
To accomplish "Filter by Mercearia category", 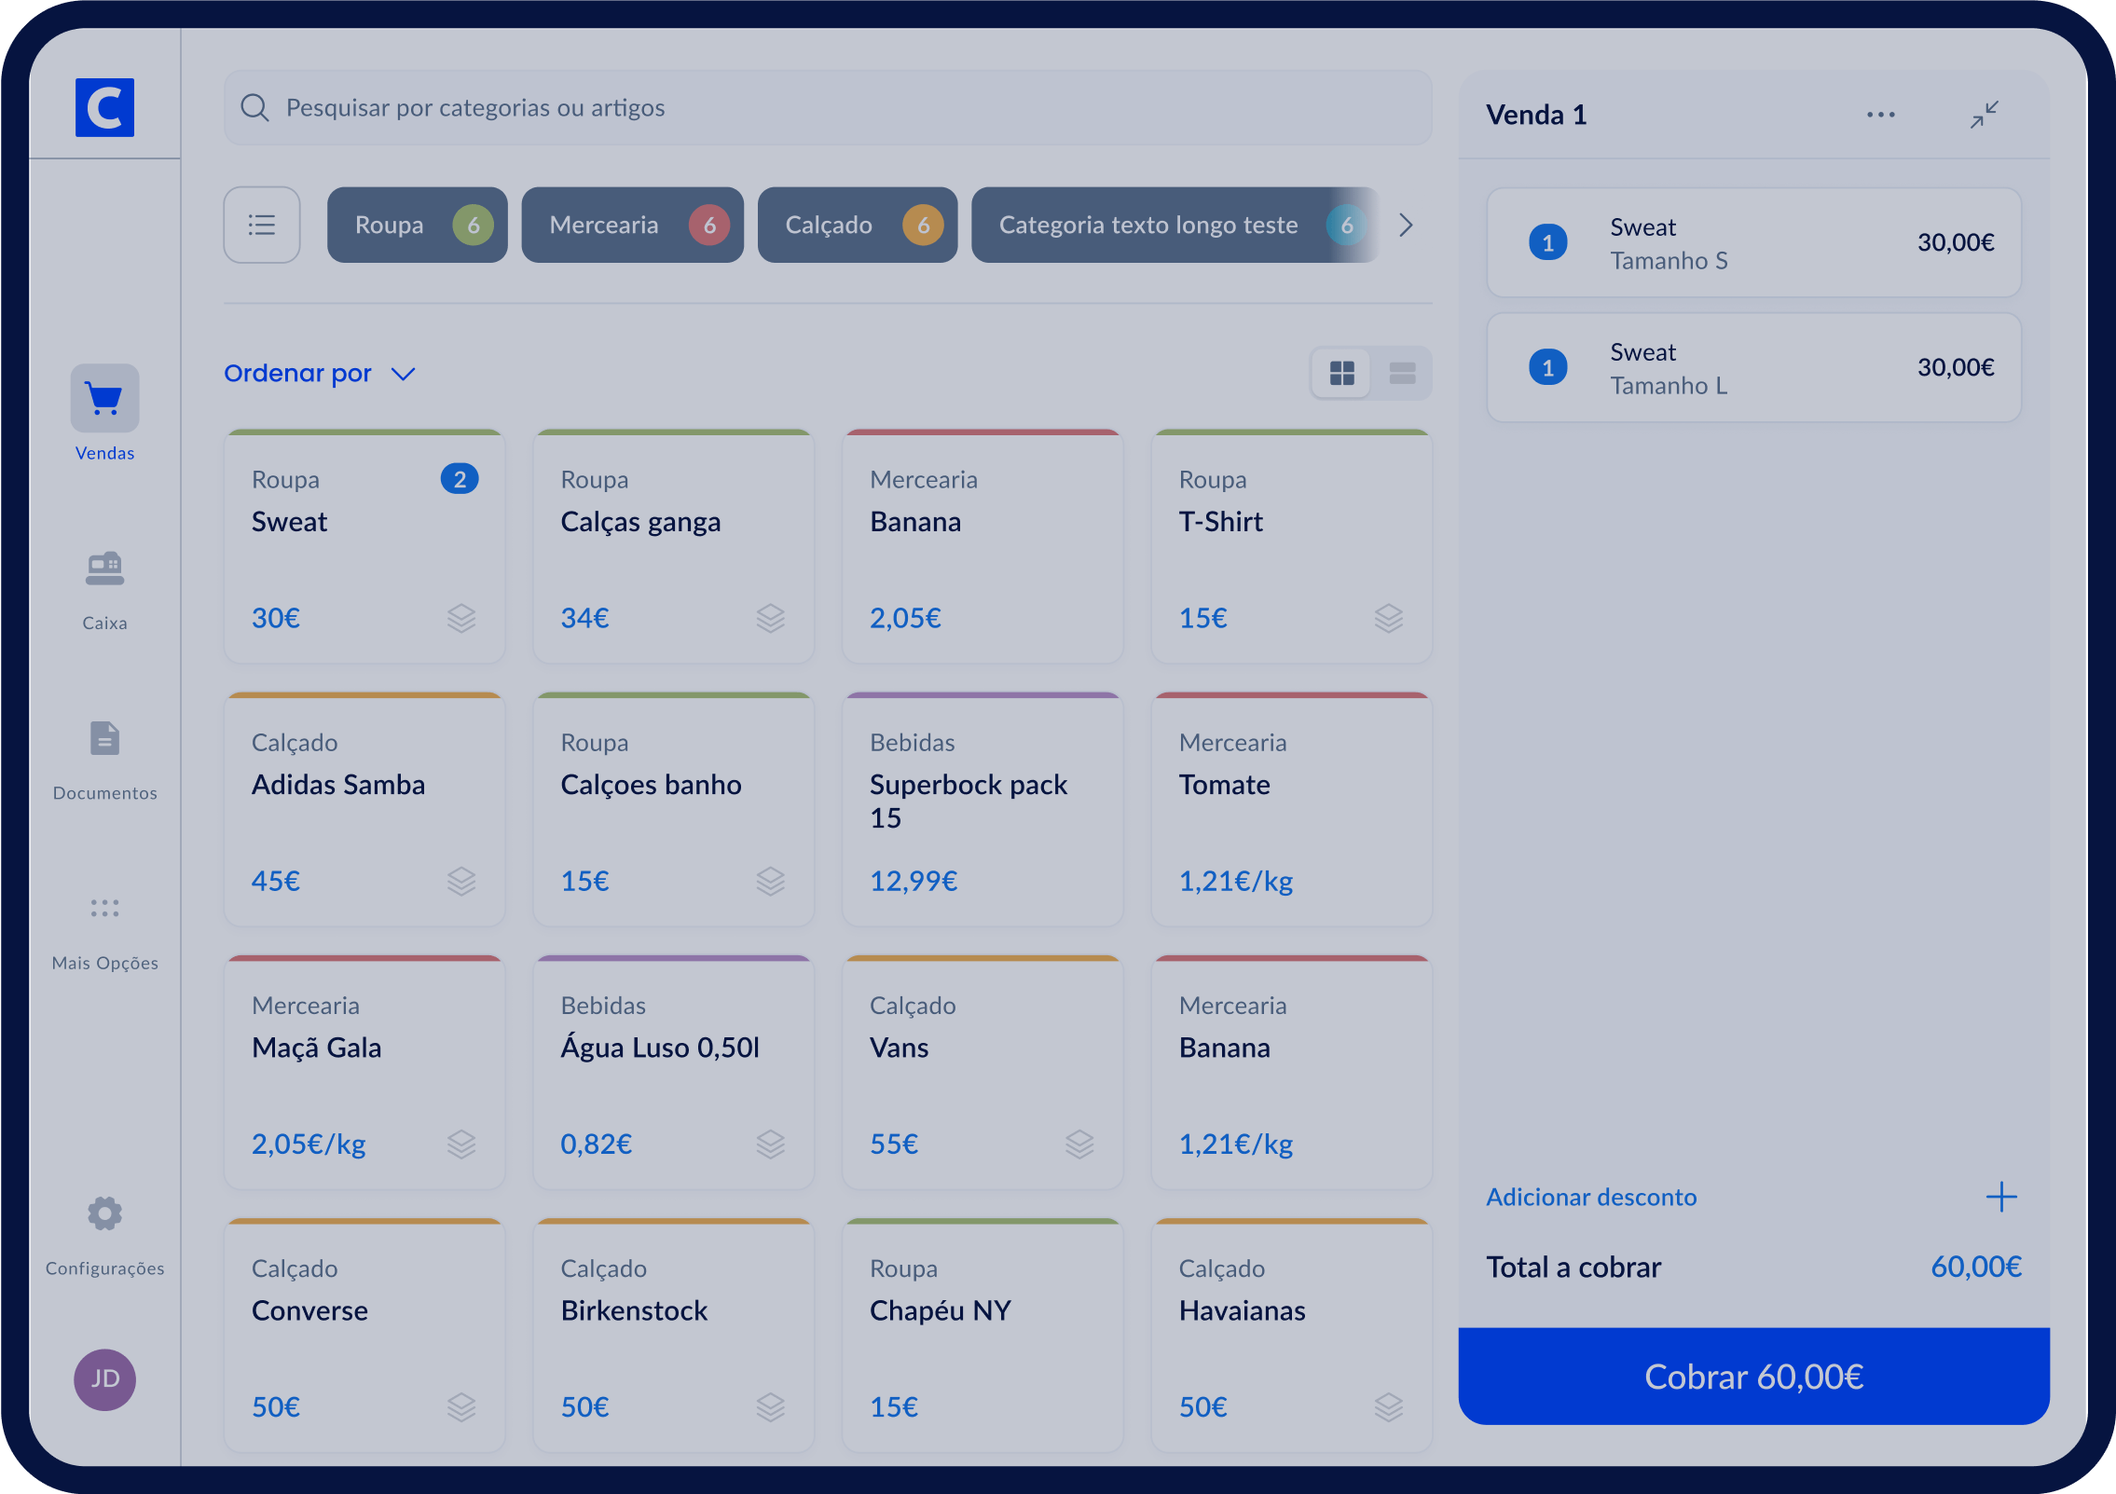I will point(633,225).
